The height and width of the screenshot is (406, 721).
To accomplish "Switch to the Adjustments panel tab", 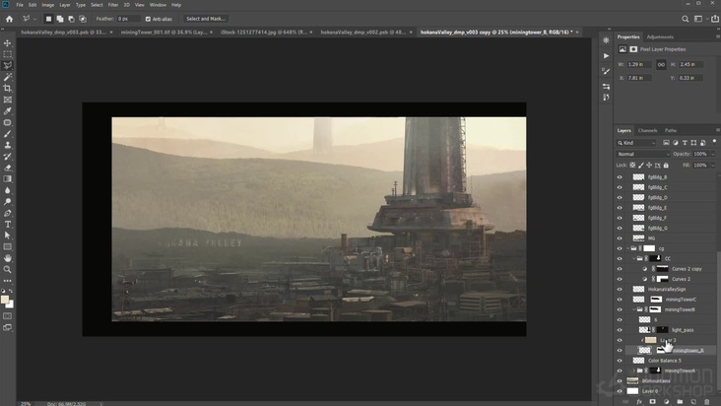I will click(x=660, y=36).
